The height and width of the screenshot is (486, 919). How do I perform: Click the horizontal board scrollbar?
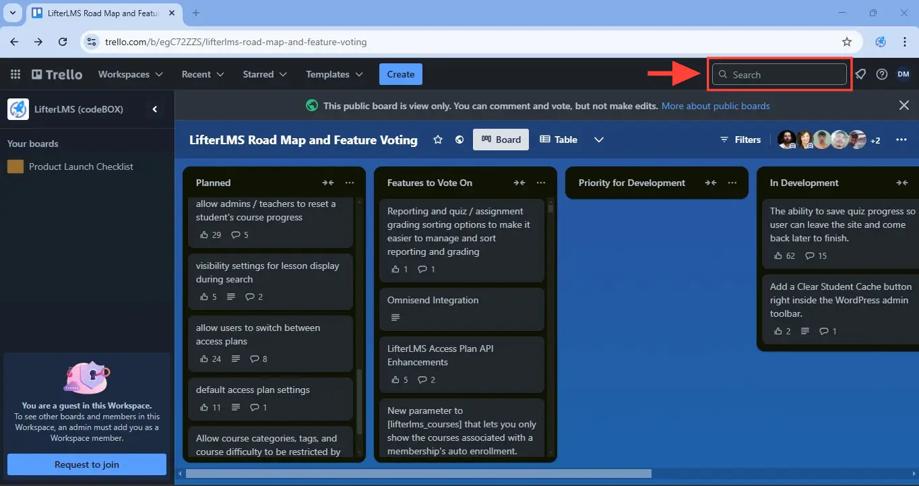[x=418, y=473]
